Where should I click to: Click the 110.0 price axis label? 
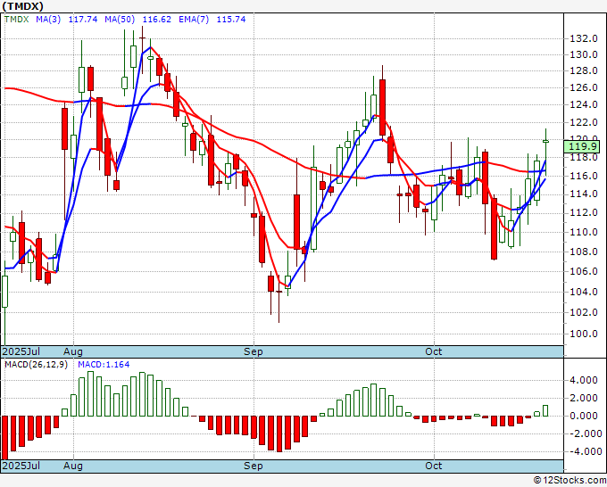click(x=584, y=233)
